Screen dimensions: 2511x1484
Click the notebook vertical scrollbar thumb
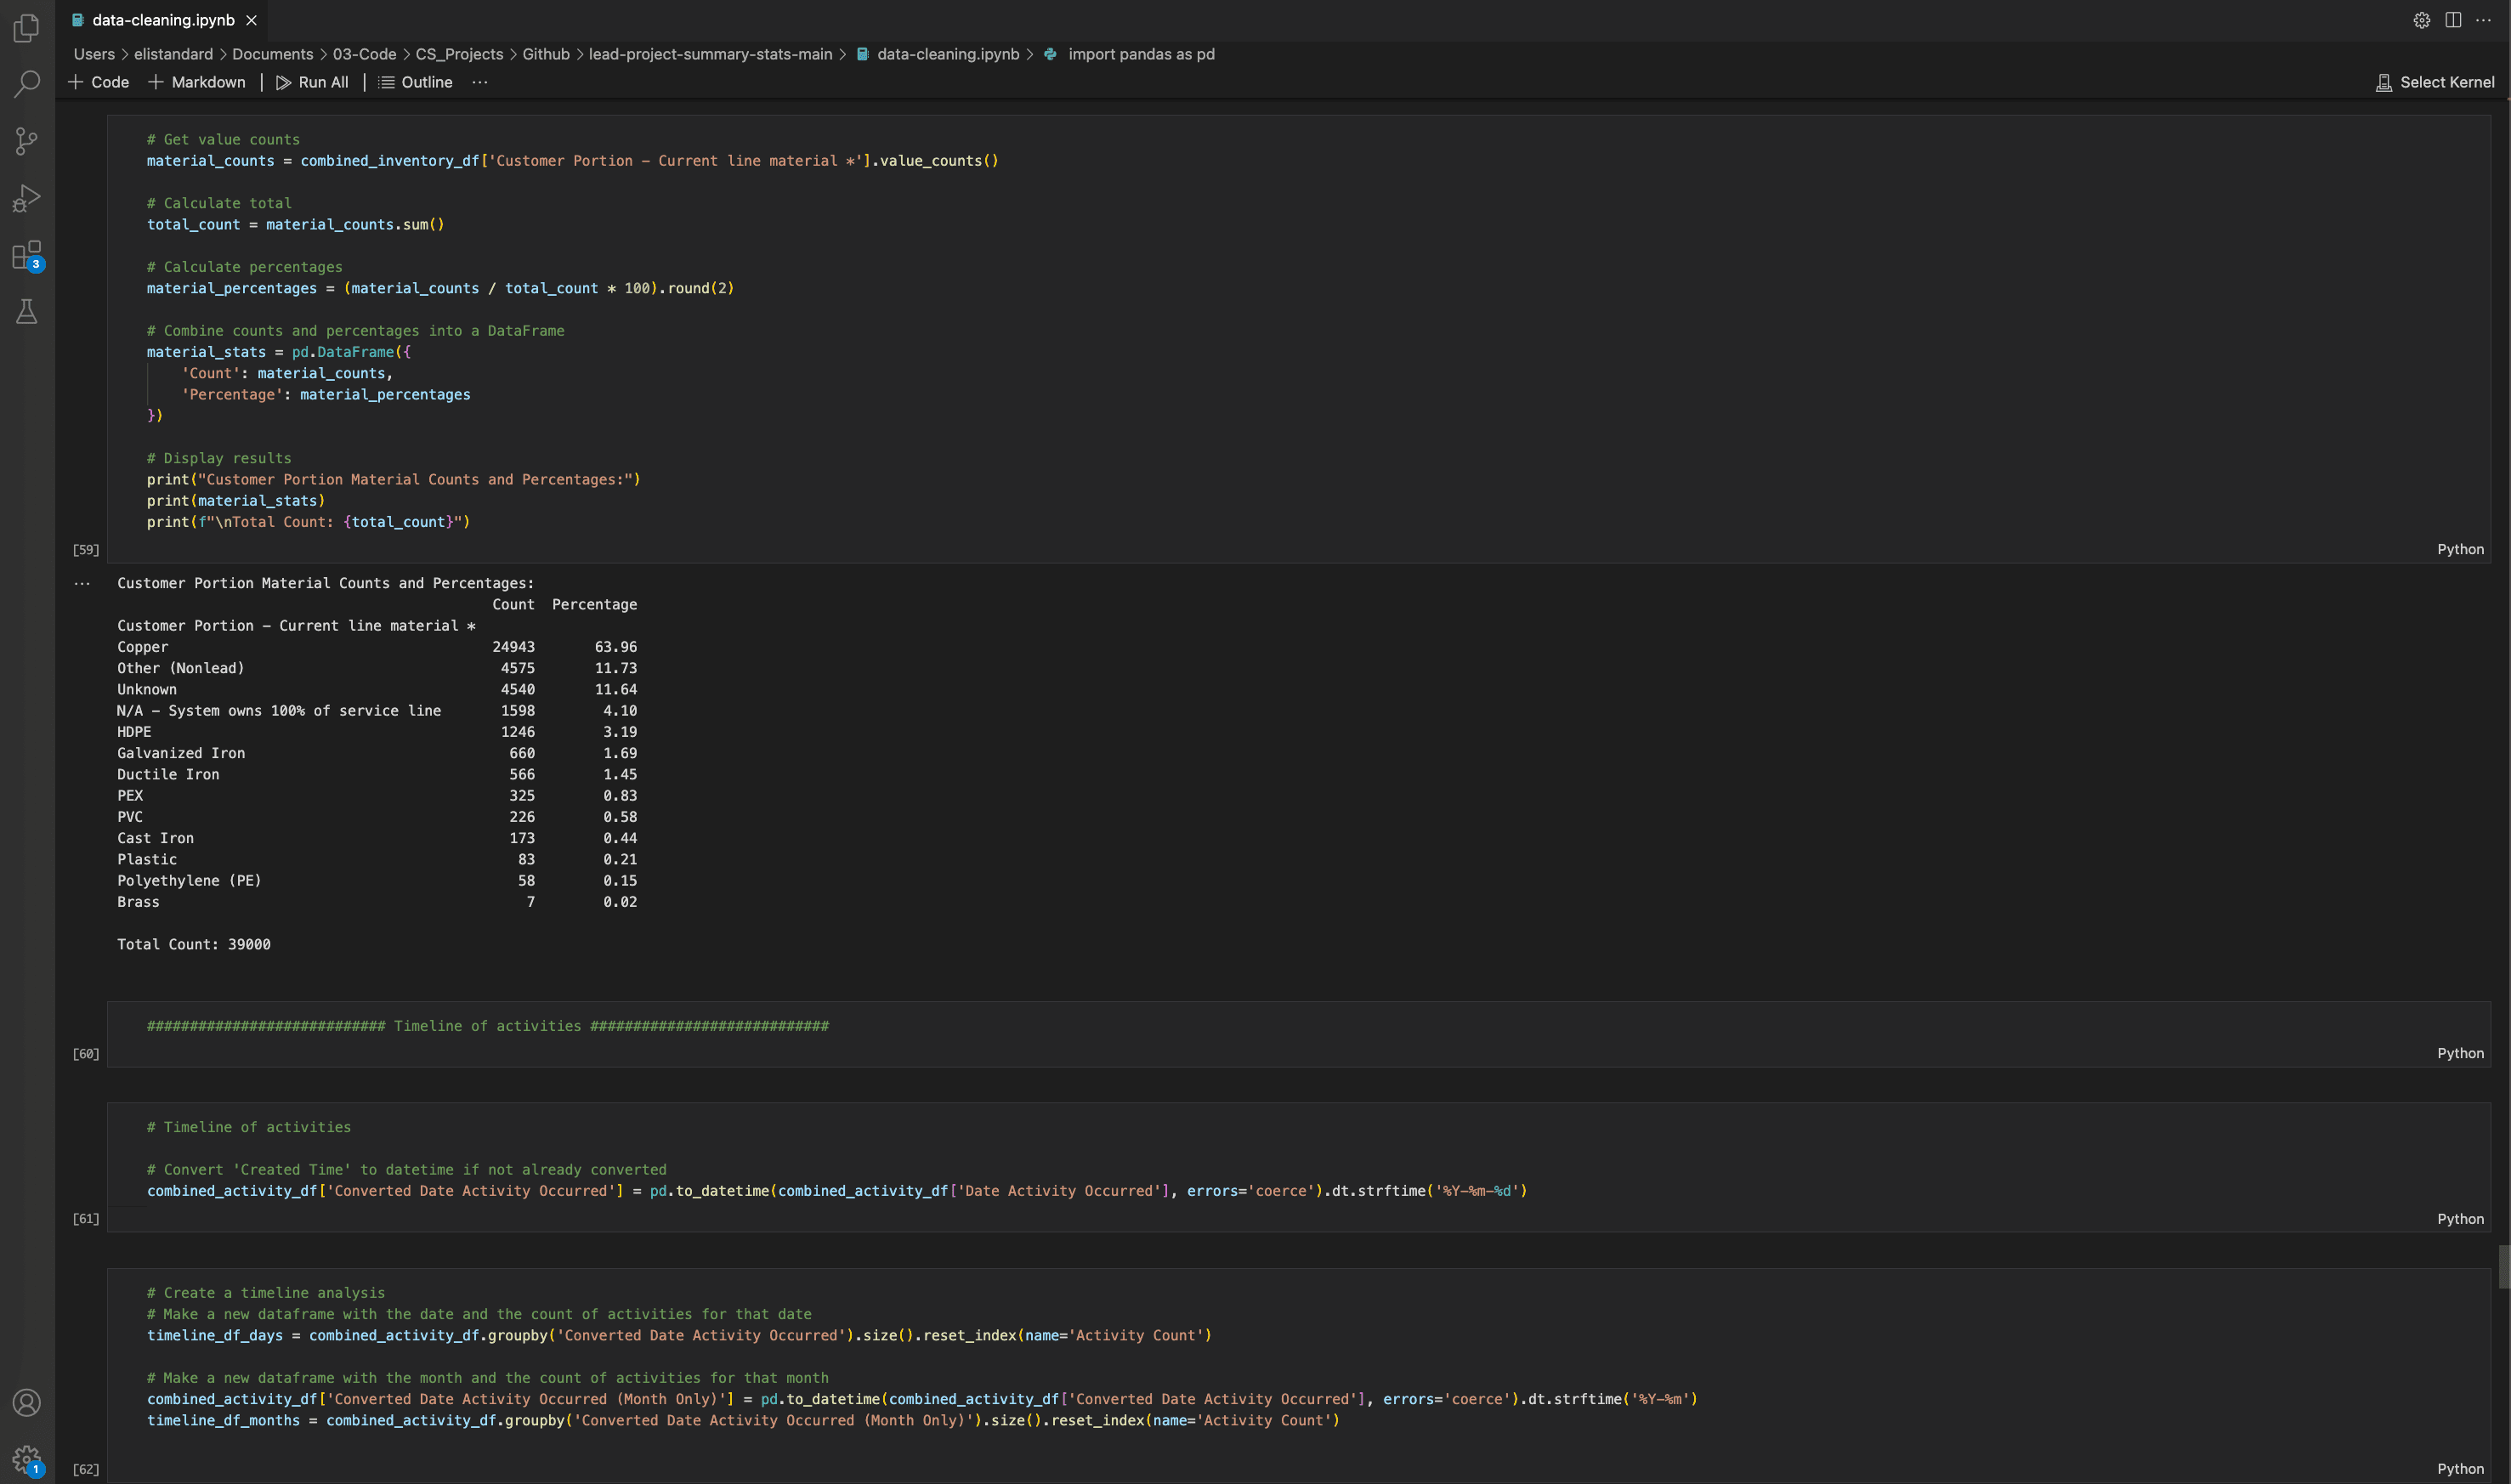(x=2504, y=1267)
